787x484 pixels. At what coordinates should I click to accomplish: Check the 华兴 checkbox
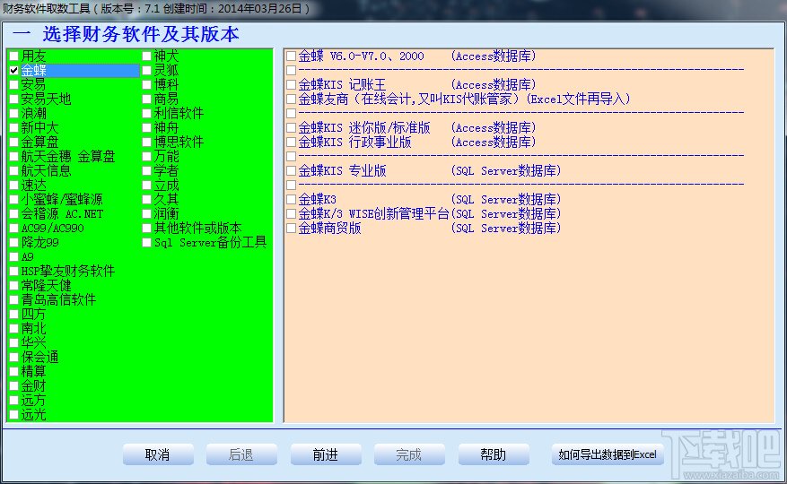(14, 343)
